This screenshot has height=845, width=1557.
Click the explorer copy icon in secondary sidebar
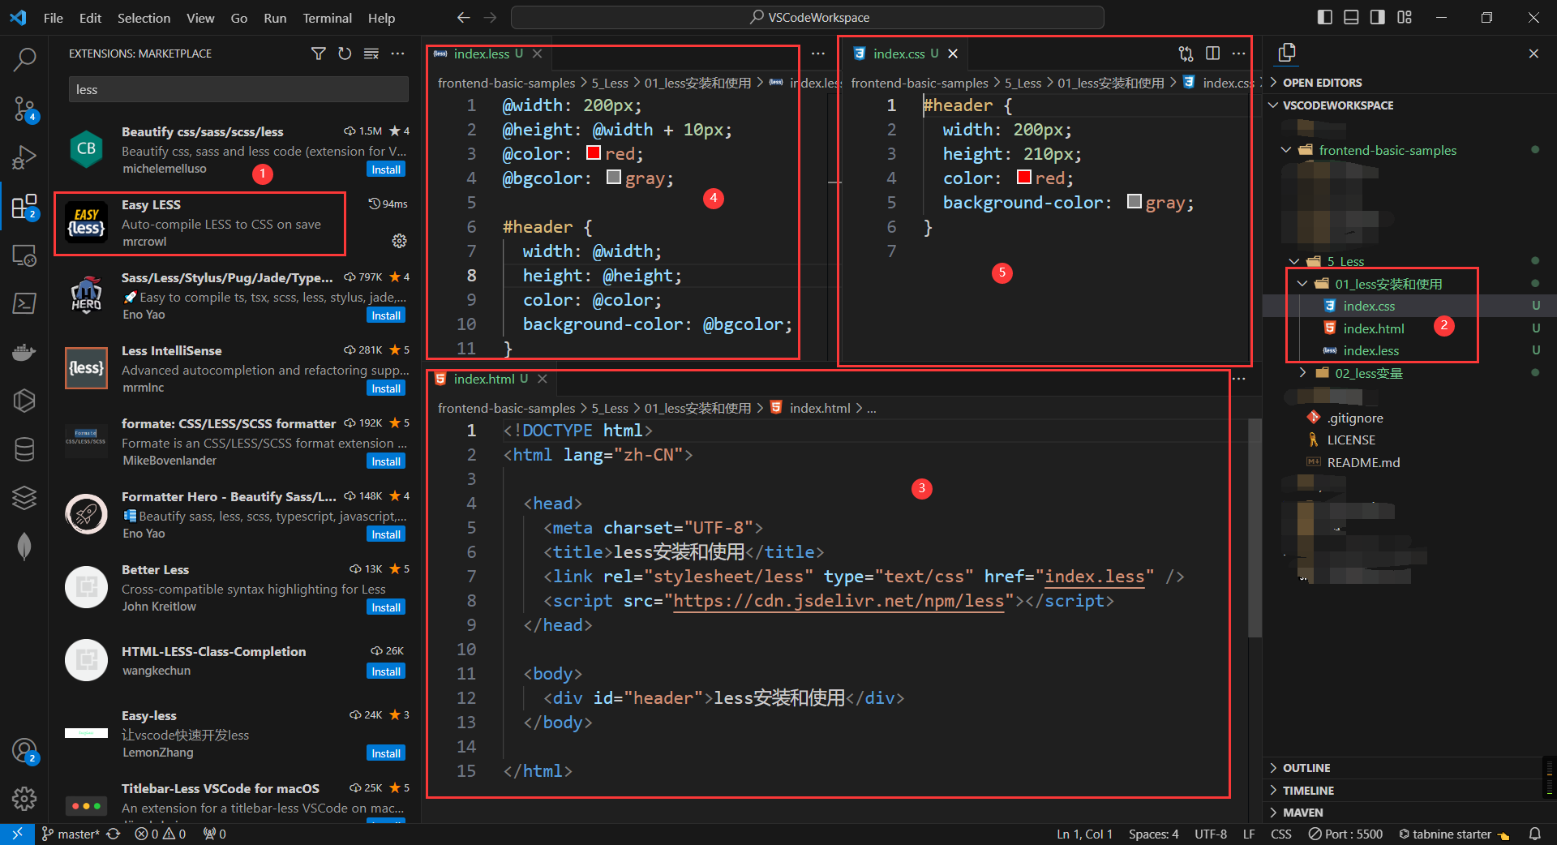(1287, 54)
